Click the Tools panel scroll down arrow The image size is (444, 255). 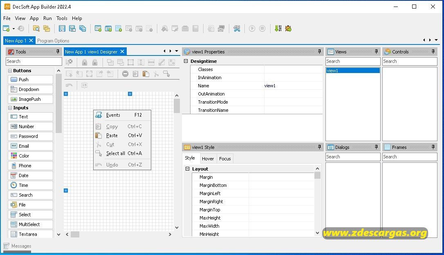[x=58, y=234]
